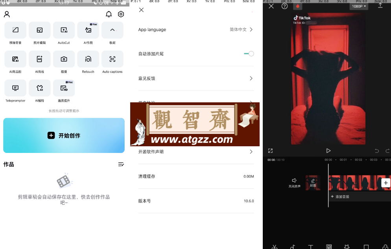The image size is (391, 249).
Task: Redo the last edit
Action: pyautogui.click(x=388, y=151)
